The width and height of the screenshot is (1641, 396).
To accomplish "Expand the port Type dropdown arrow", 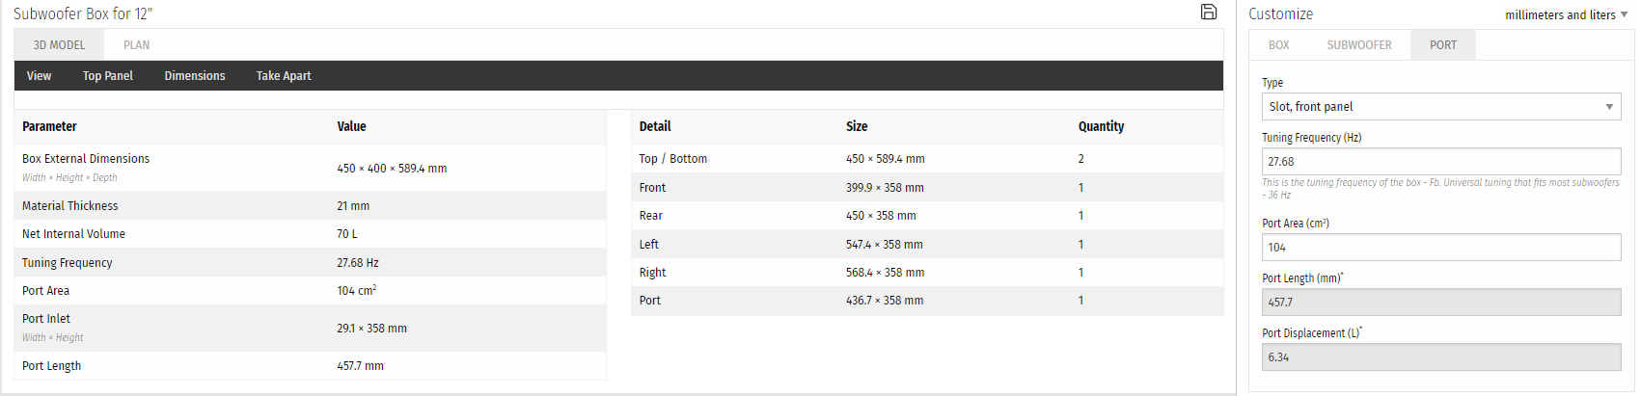I will coord(1609,107).
